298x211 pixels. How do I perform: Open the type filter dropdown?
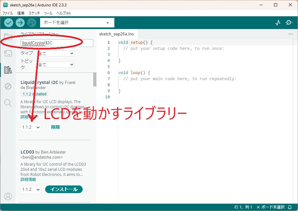(x=56, y=53)
